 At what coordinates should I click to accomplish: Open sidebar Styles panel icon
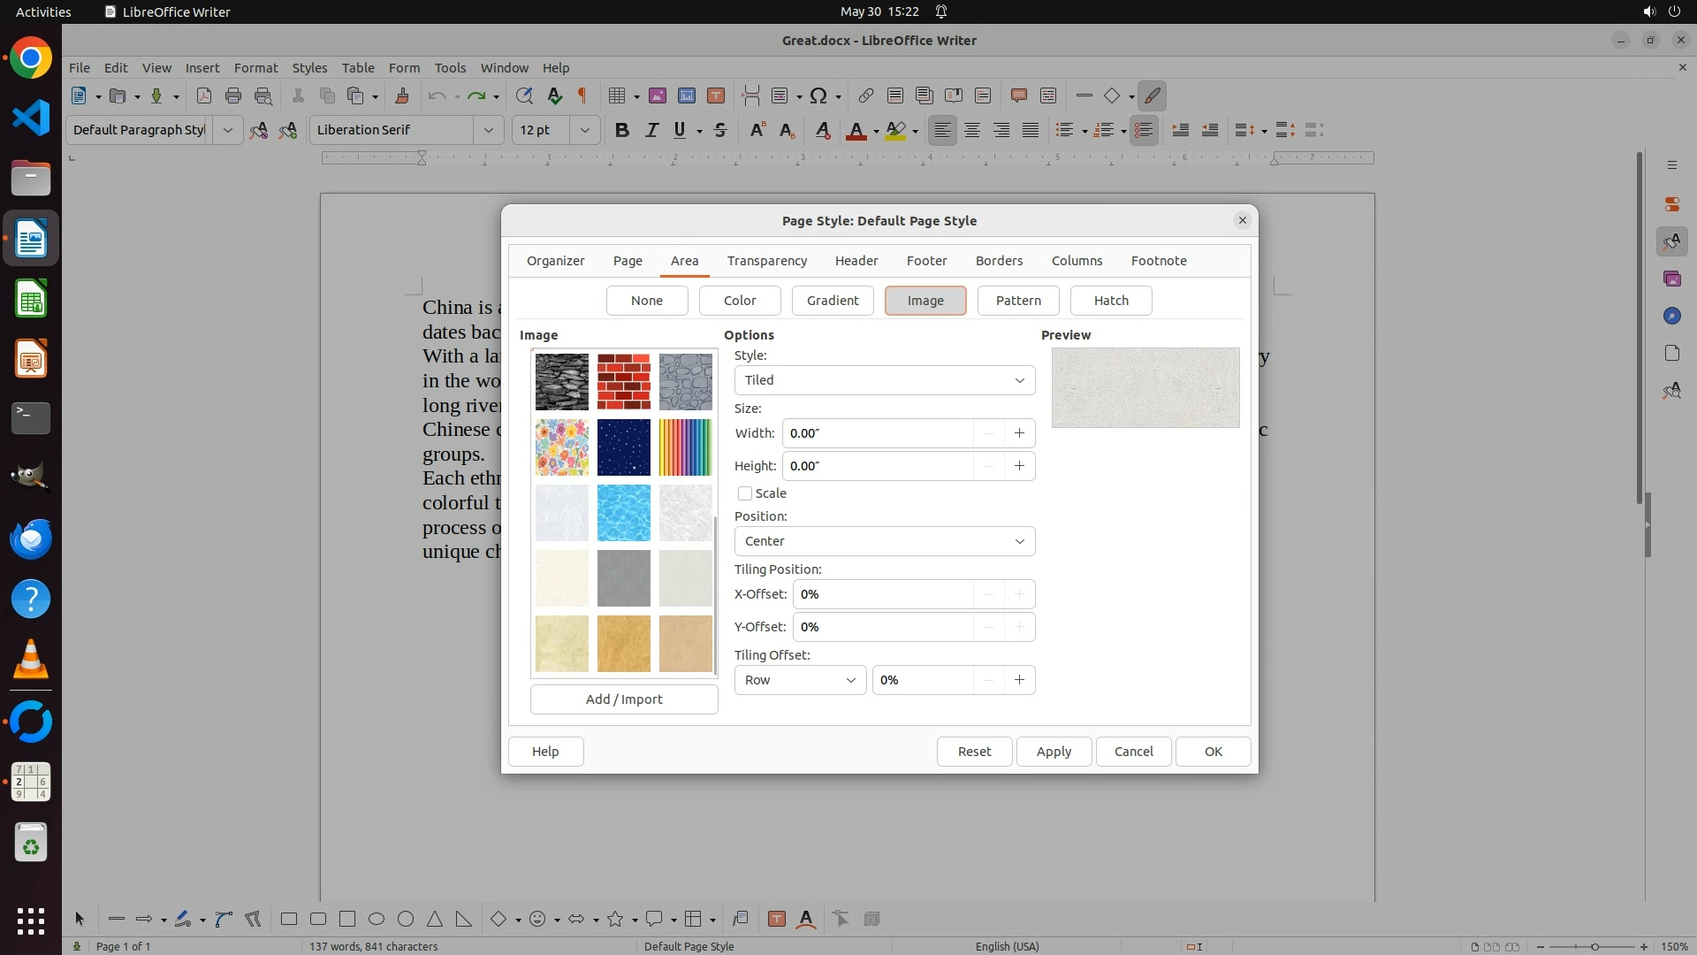[1670, 241]
